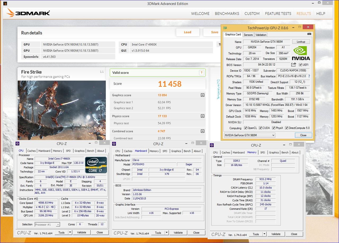Click the Fire Strike score 11 458
The image size is (339, 243).
170,84
